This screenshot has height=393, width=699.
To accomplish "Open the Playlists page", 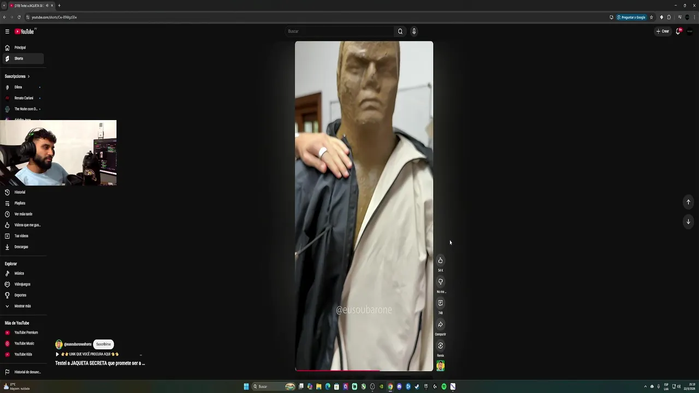I will point(22,203).
